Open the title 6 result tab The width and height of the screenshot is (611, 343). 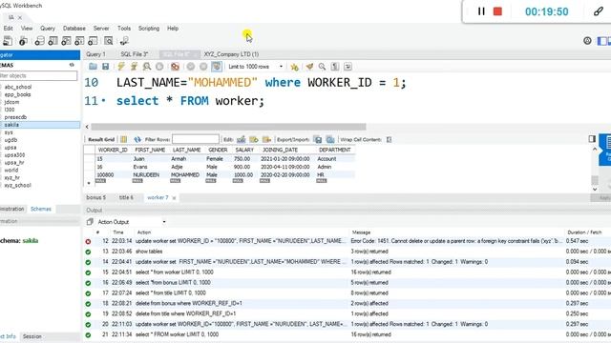tap(126, 197)
